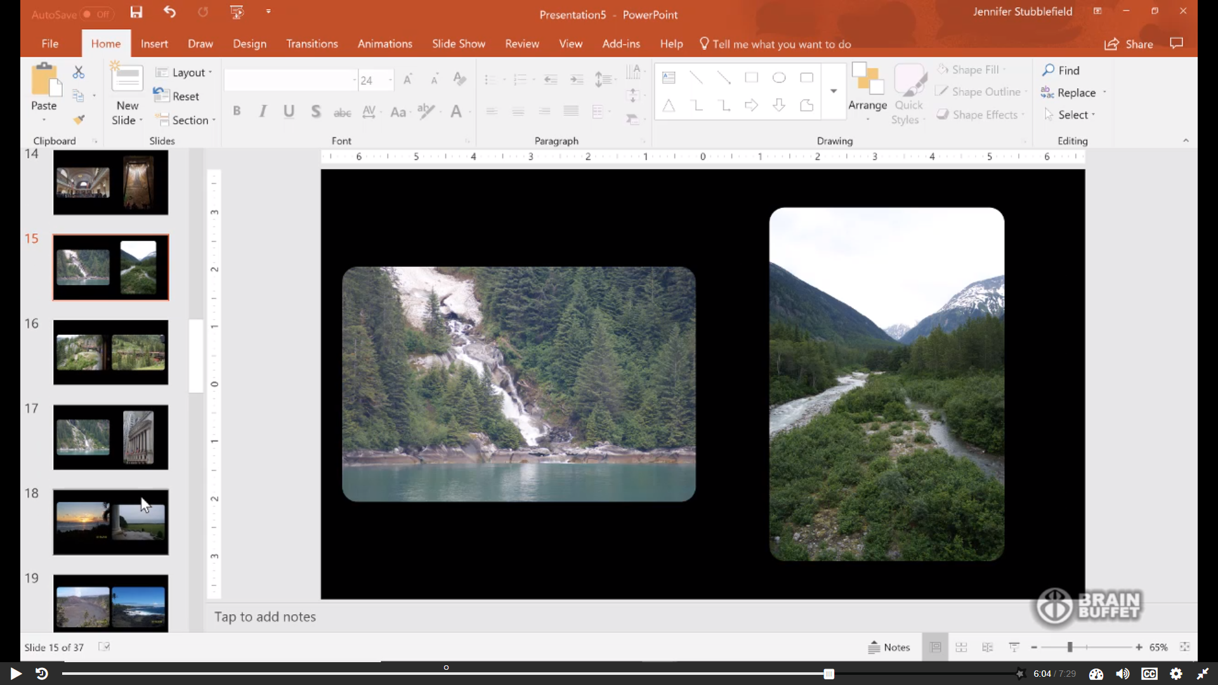Open the Section dropdown
This screenshot has width=1218, height=685.
(185, 120)
